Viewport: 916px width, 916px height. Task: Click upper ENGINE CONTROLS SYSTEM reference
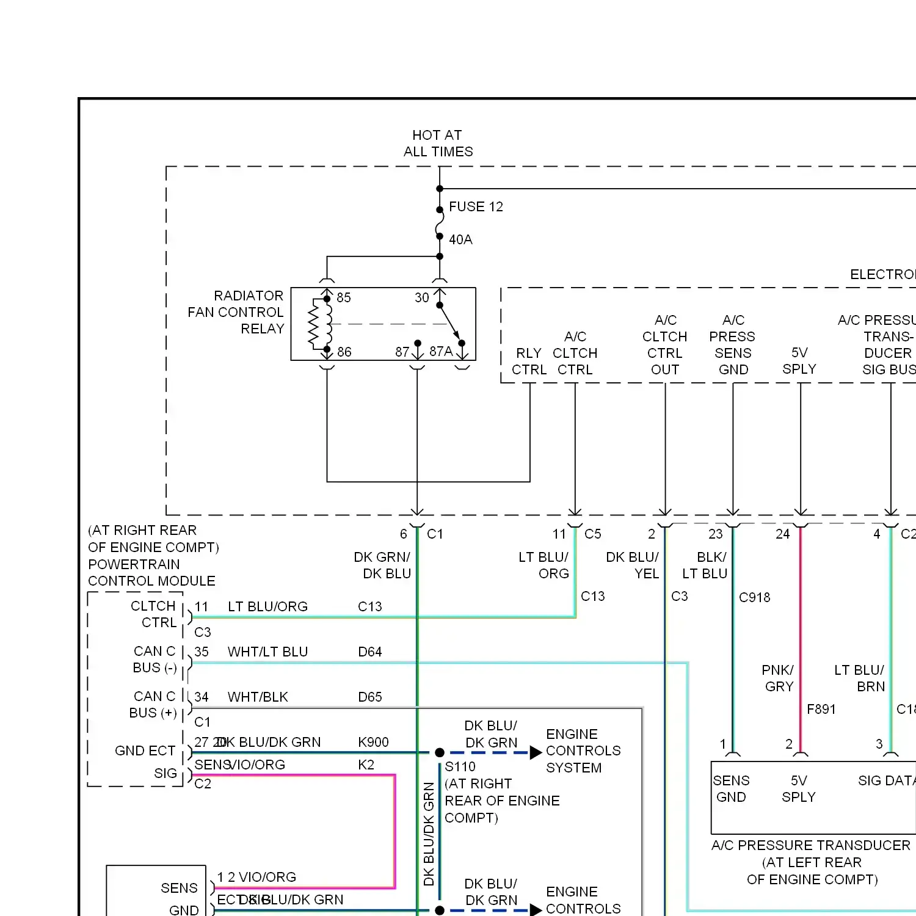[x=583, y=751]
